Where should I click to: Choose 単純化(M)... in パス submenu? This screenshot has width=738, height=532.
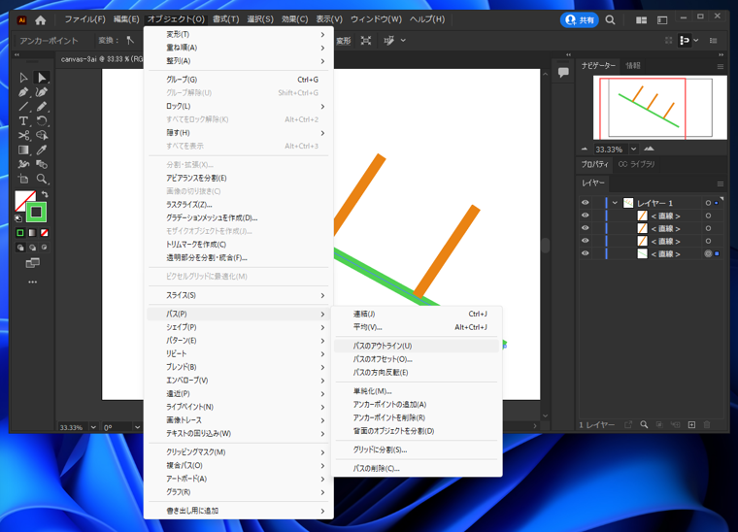click(x=417, y=391)
